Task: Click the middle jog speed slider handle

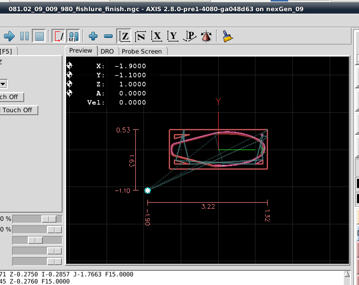Action: click(x=35, y=240)
